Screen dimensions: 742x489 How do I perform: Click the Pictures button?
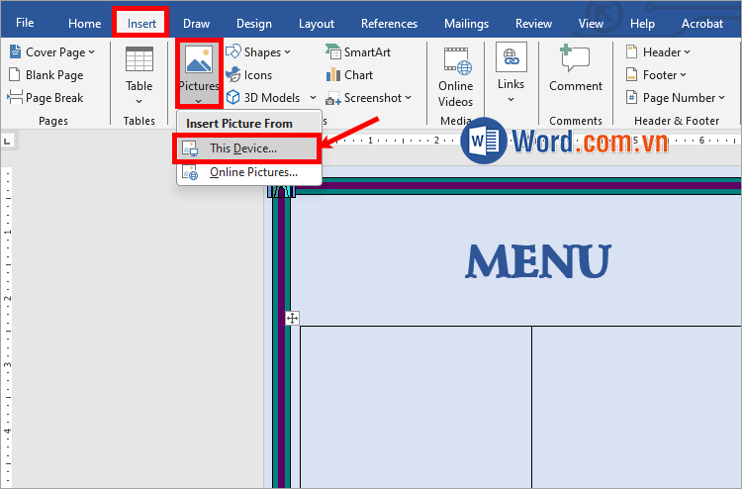click(198, 71)
